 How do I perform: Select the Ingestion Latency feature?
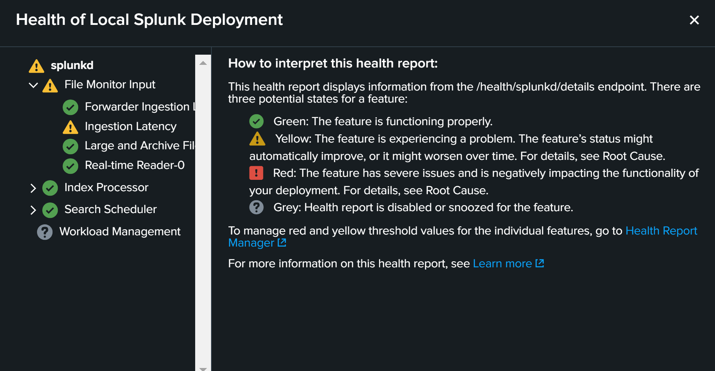click(x=131, y=127)
